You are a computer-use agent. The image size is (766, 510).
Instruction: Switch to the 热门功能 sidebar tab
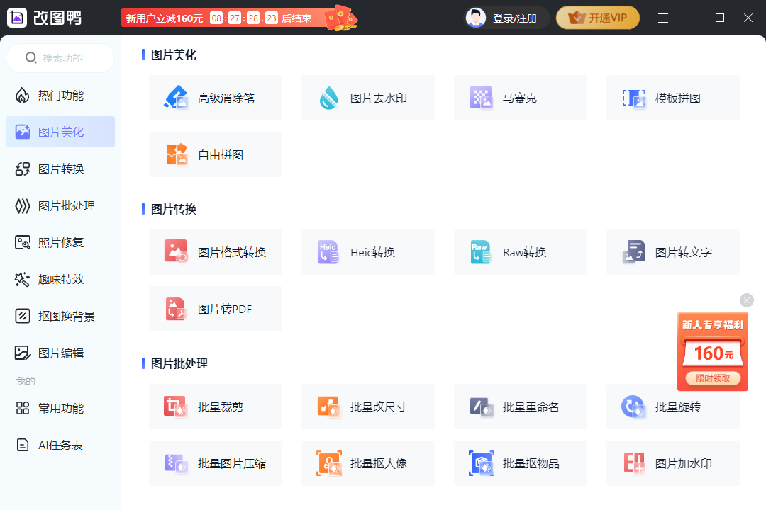tap(60, 95)
